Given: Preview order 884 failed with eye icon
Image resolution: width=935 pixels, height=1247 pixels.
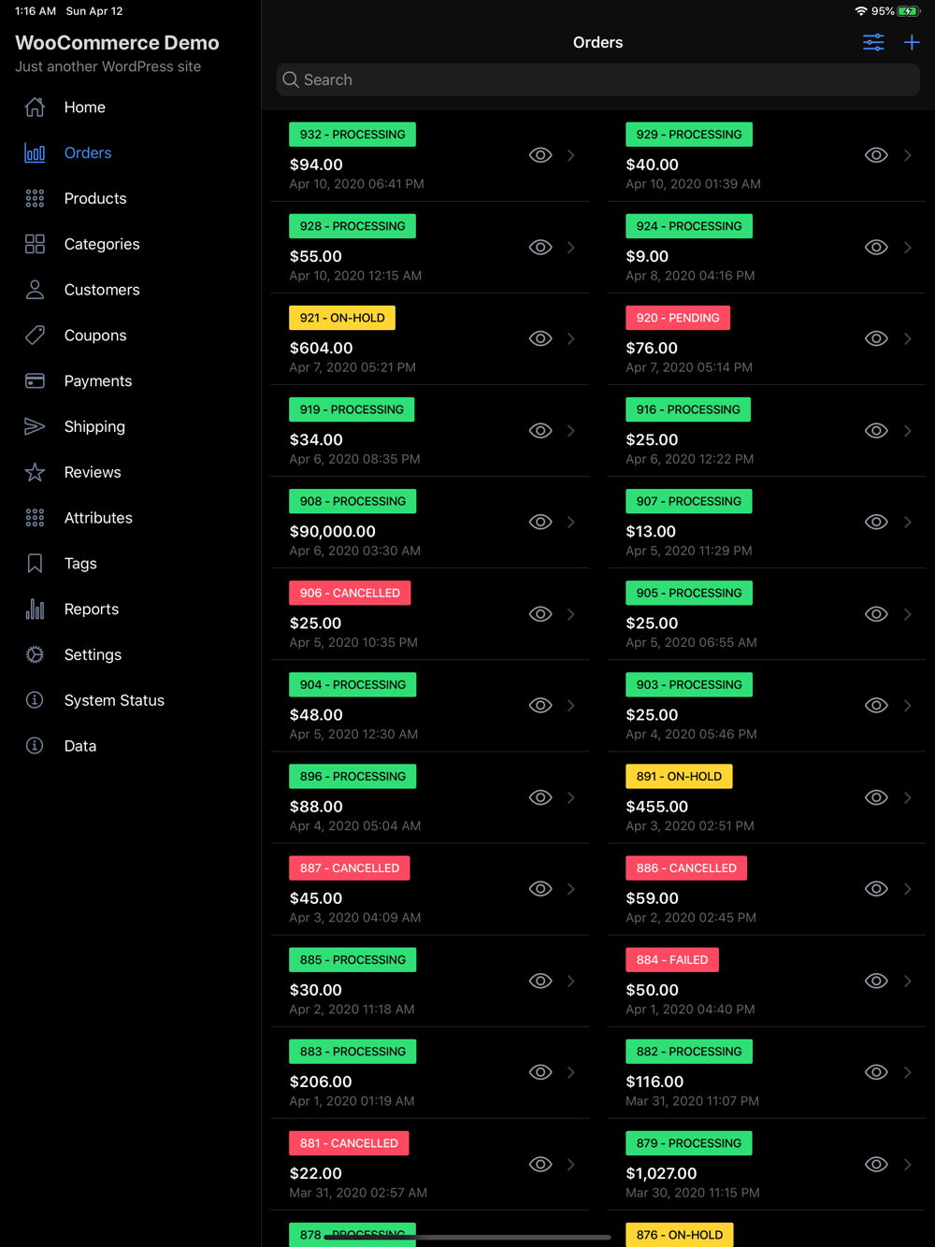Looking at the screenshot, I should pos(876,981).
